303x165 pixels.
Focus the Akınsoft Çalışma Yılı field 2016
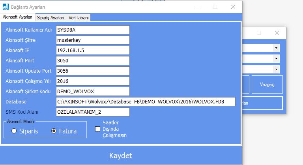coord(93,81)
